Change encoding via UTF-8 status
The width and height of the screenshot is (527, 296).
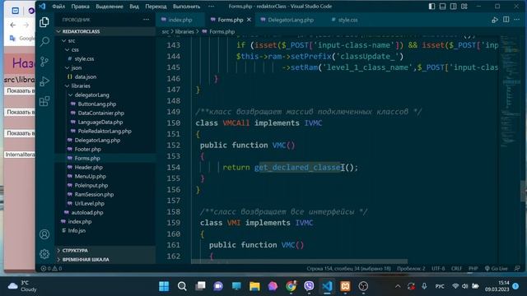coord(438,269)
